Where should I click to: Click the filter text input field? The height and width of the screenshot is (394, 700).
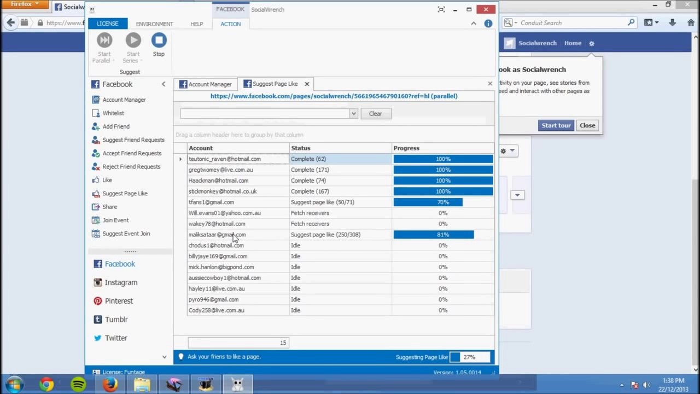coord(265,114)
